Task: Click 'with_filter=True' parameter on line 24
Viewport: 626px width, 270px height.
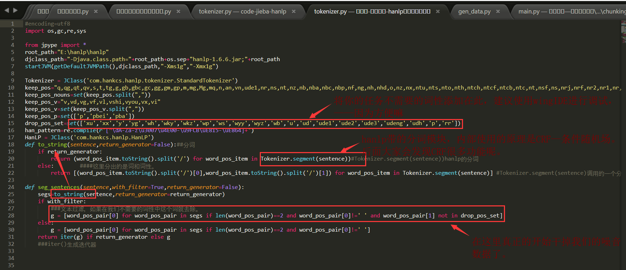Action: 138,187
